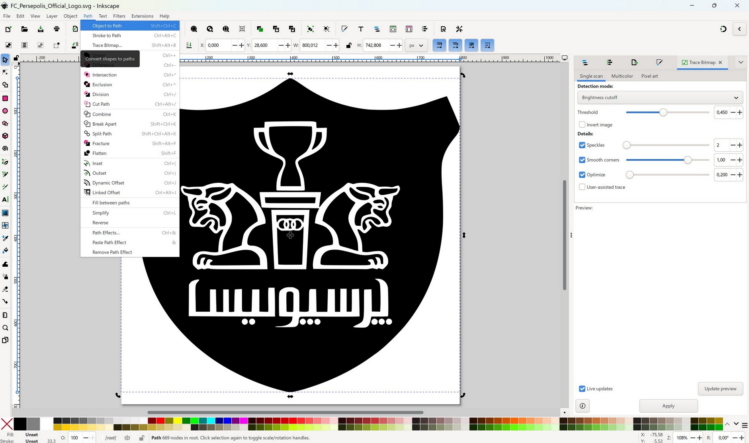Collapse the right toolbar chevron
Screen dimensions: 749x443
point(739,29)
